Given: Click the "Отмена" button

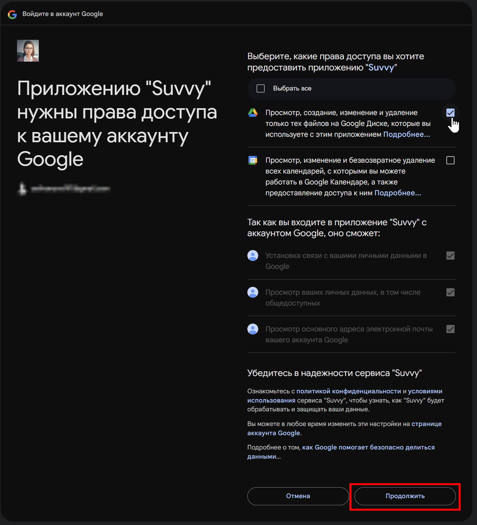Looking at the screenshot, I should (x=298, y=496).
